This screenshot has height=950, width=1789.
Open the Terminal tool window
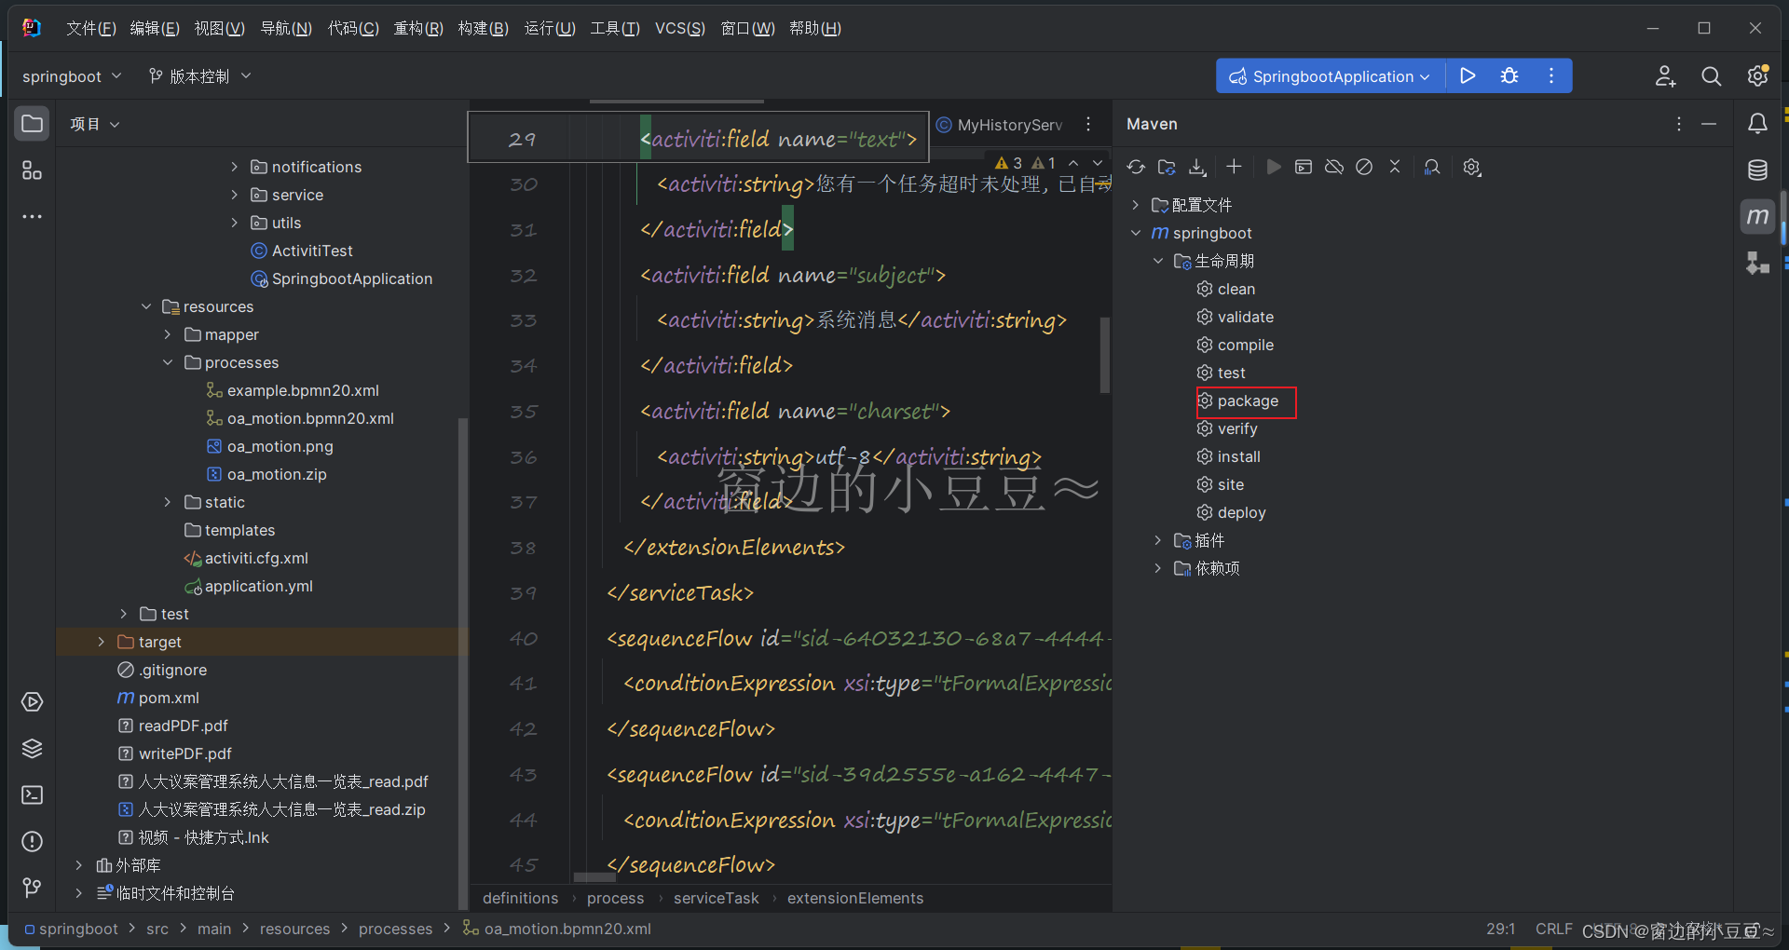tap(32, 795)
